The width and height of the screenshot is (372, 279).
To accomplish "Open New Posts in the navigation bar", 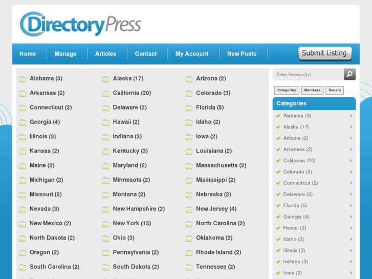I will tap(242, 54).
